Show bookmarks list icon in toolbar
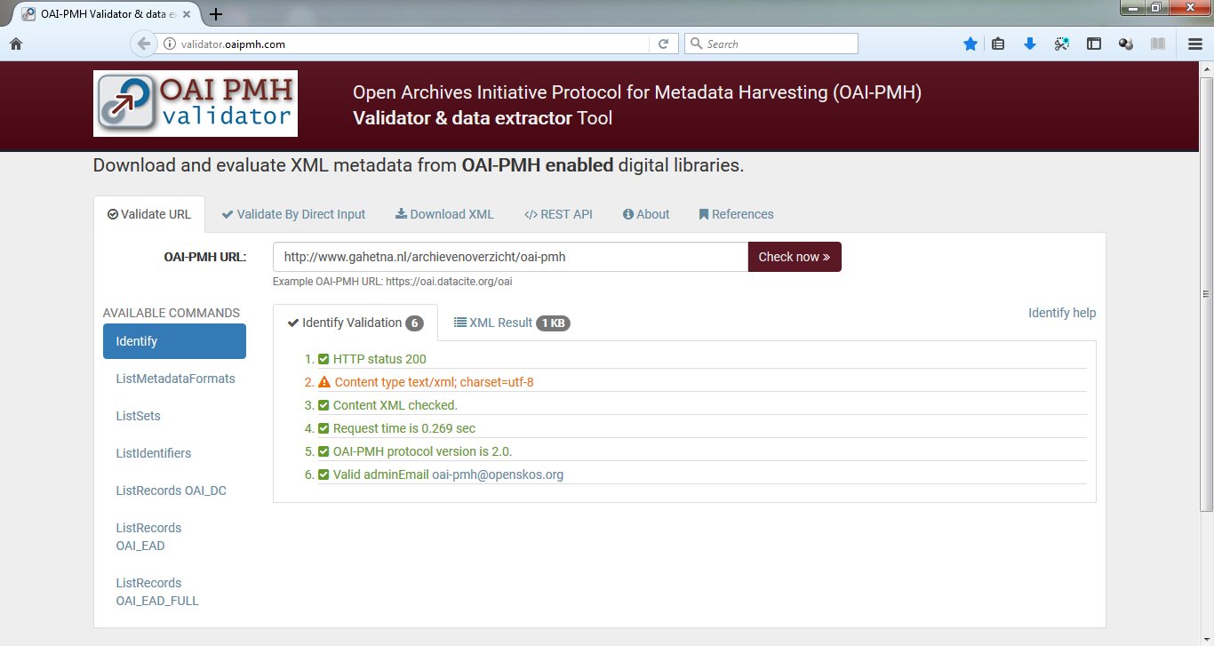Viewport: 1214px width, 646px height. coord(998,44)
